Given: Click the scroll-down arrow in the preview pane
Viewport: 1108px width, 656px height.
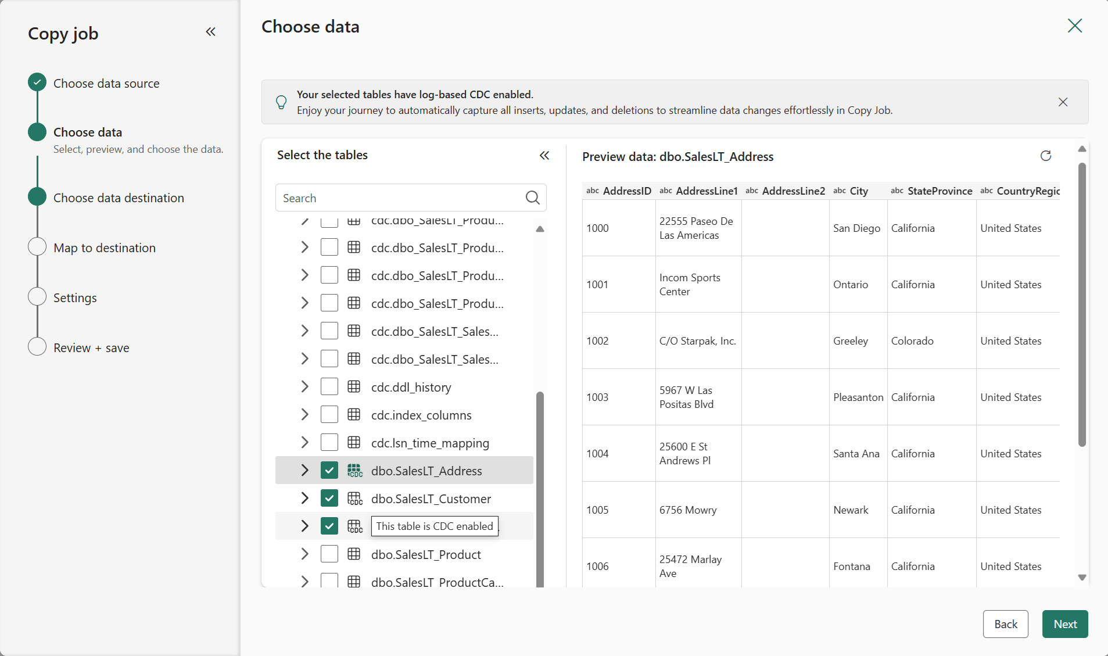Looking at the screenshot, I should 1082,578.
